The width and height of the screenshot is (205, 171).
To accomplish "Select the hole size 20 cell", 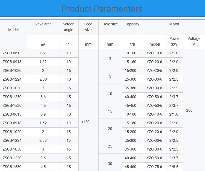I will pyautogui.click(x=110, y=129).
